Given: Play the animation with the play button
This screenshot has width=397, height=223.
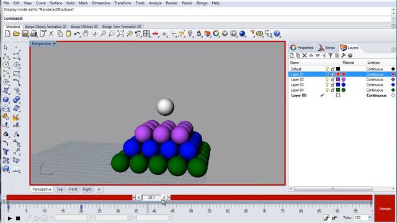Looking at the screenshot, I should (x=10, y=218).
